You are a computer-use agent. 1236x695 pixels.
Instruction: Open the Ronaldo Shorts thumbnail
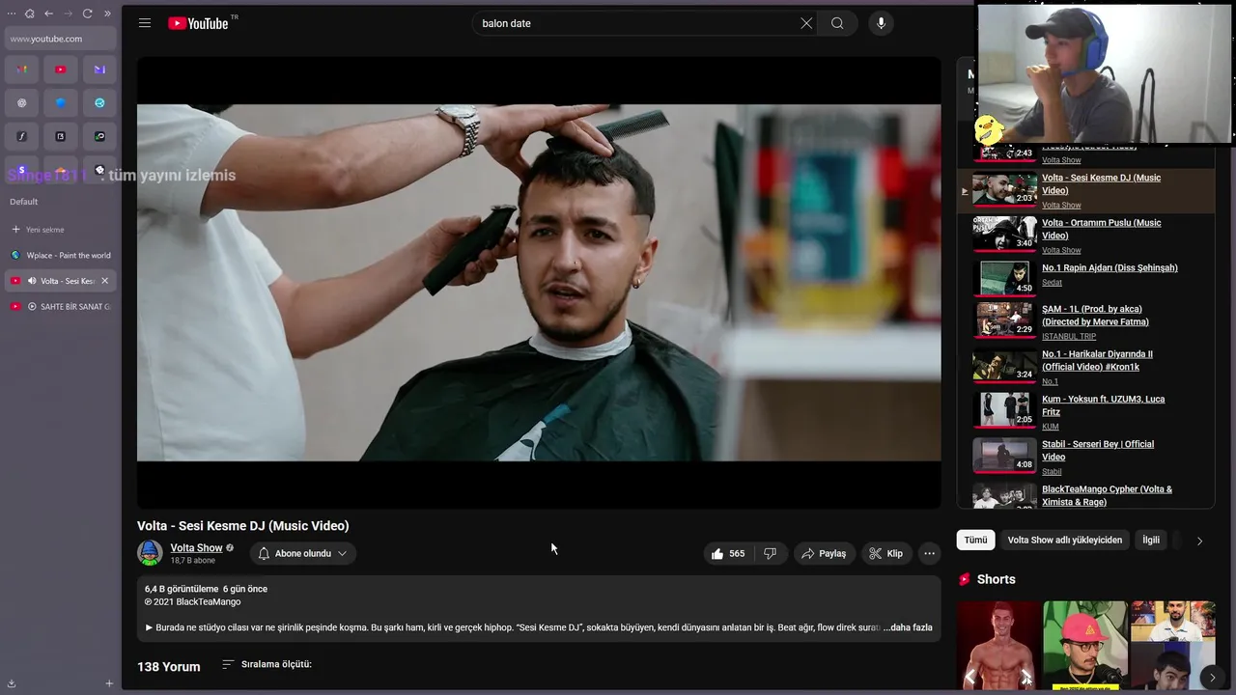coord(998,645)
